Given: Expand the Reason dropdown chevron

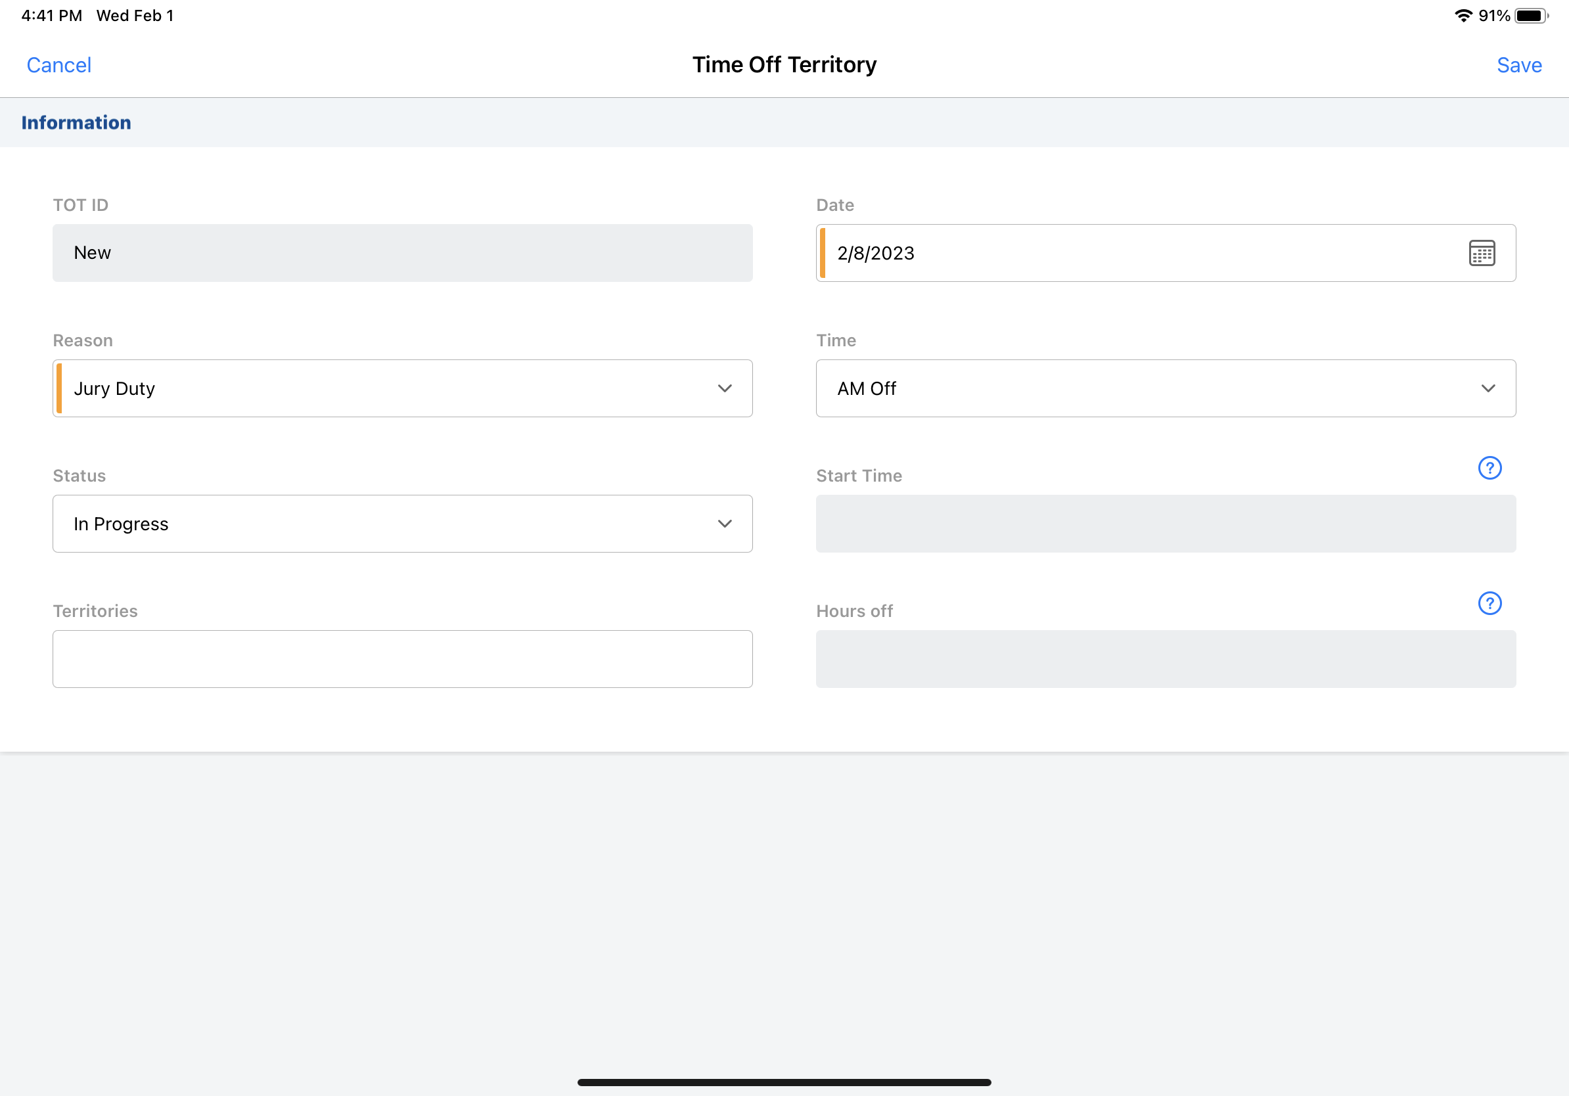Looking at the screenshot, I should click(724, 388).
